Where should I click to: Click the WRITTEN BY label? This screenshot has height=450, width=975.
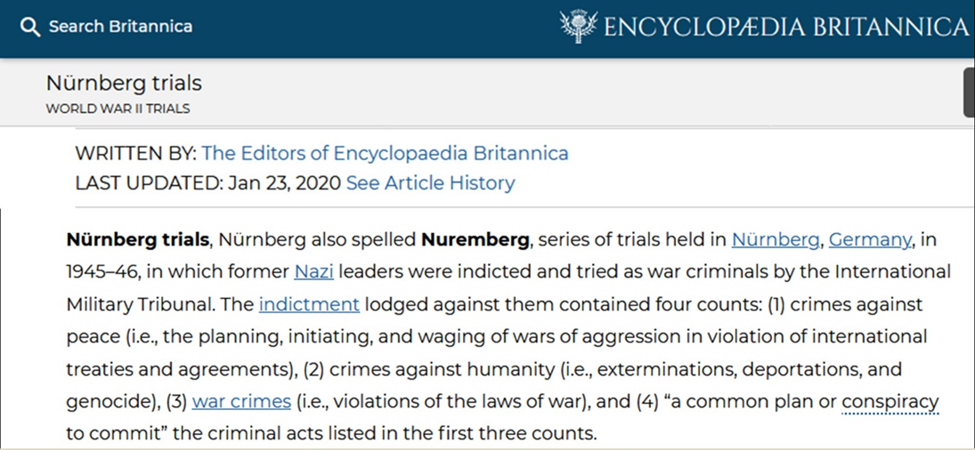[135, 153]
